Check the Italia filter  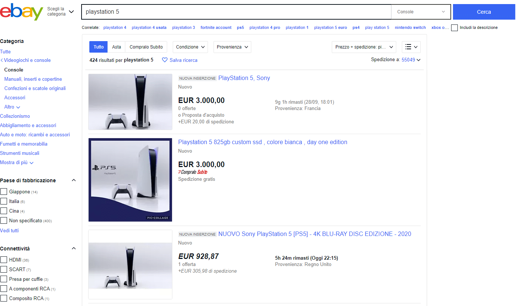4,202
